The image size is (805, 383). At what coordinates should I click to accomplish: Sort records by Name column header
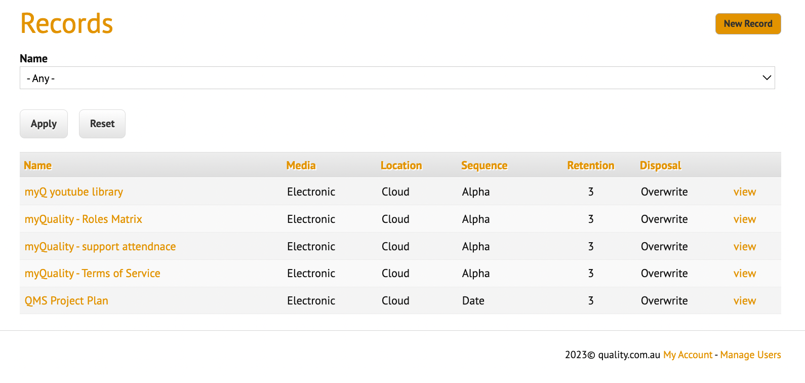coord(37,166)
